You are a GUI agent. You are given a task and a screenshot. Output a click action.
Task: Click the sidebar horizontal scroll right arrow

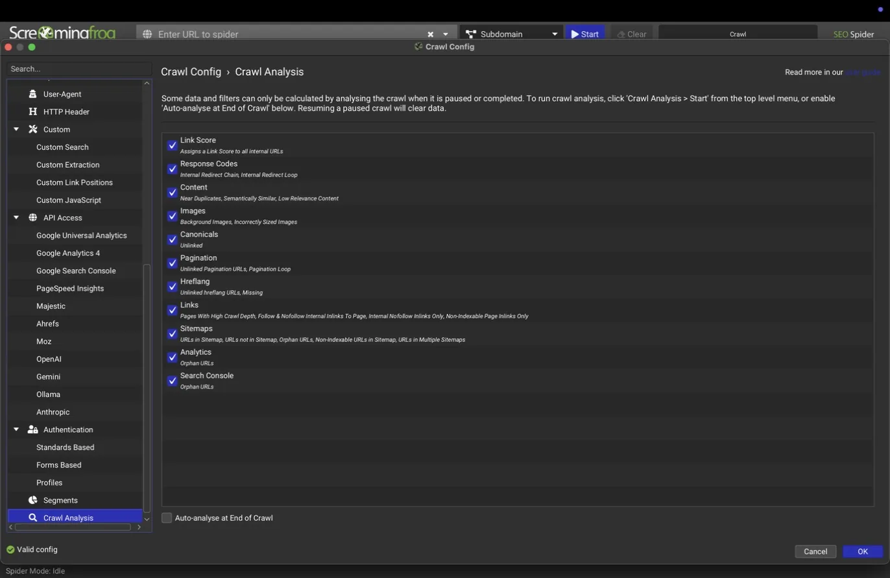coord(139,527)
